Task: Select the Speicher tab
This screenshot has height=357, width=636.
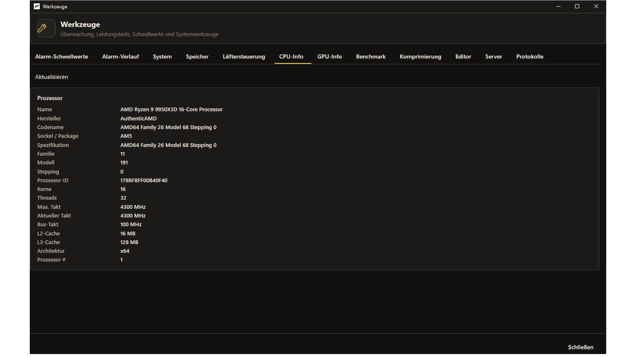Action: click(x=197, y=57)
